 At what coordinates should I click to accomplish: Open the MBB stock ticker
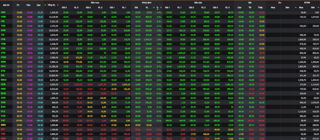3,62
